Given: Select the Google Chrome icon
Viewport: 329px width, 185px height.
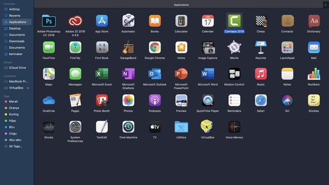Looking at the screenshot, I should pos(155,47).
